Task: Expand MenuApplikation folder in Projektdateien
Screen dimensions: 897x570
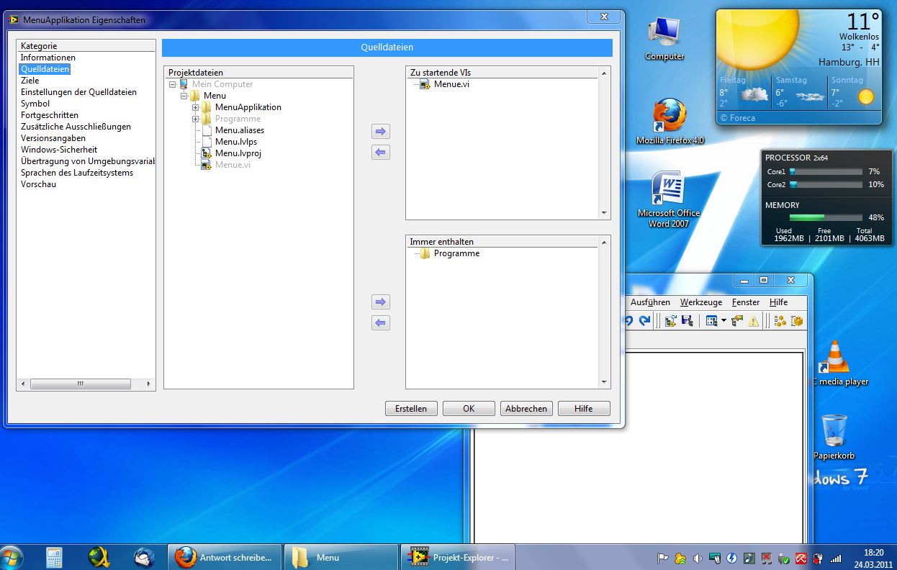Action: [x=196, y=107]
